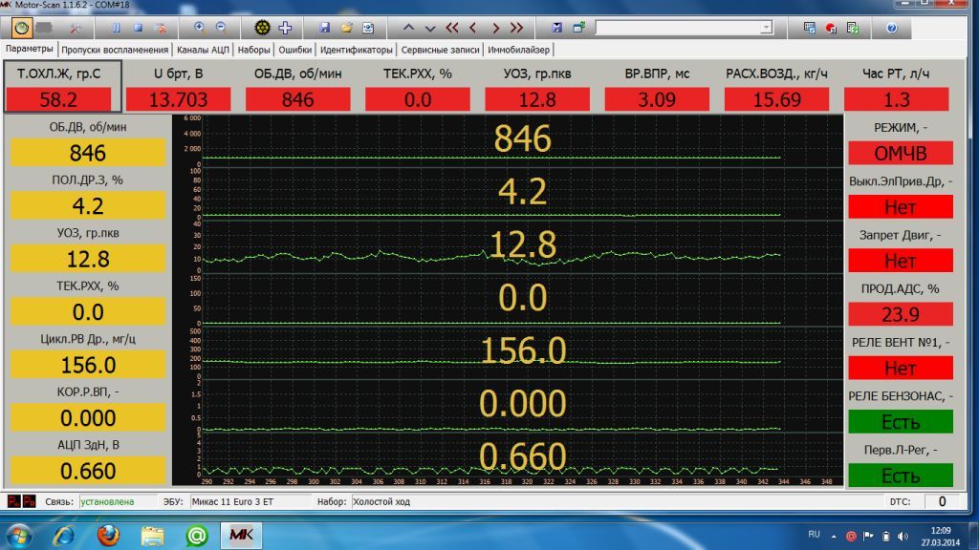Click top-row ОБ.ДВ value 846

pos(298,99)
